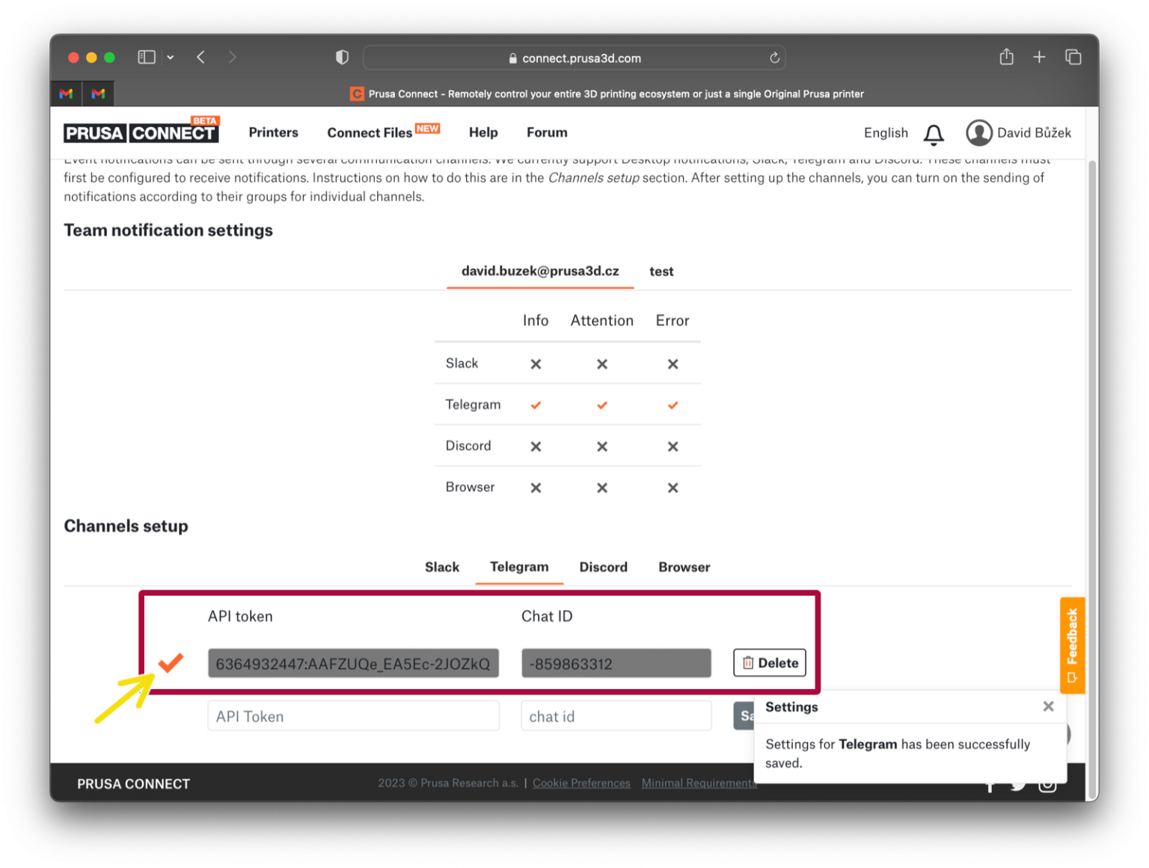The image size is (1149, 868).
Task: Open the English language selector
Action: pyautogui.click(x=886, y=132)
